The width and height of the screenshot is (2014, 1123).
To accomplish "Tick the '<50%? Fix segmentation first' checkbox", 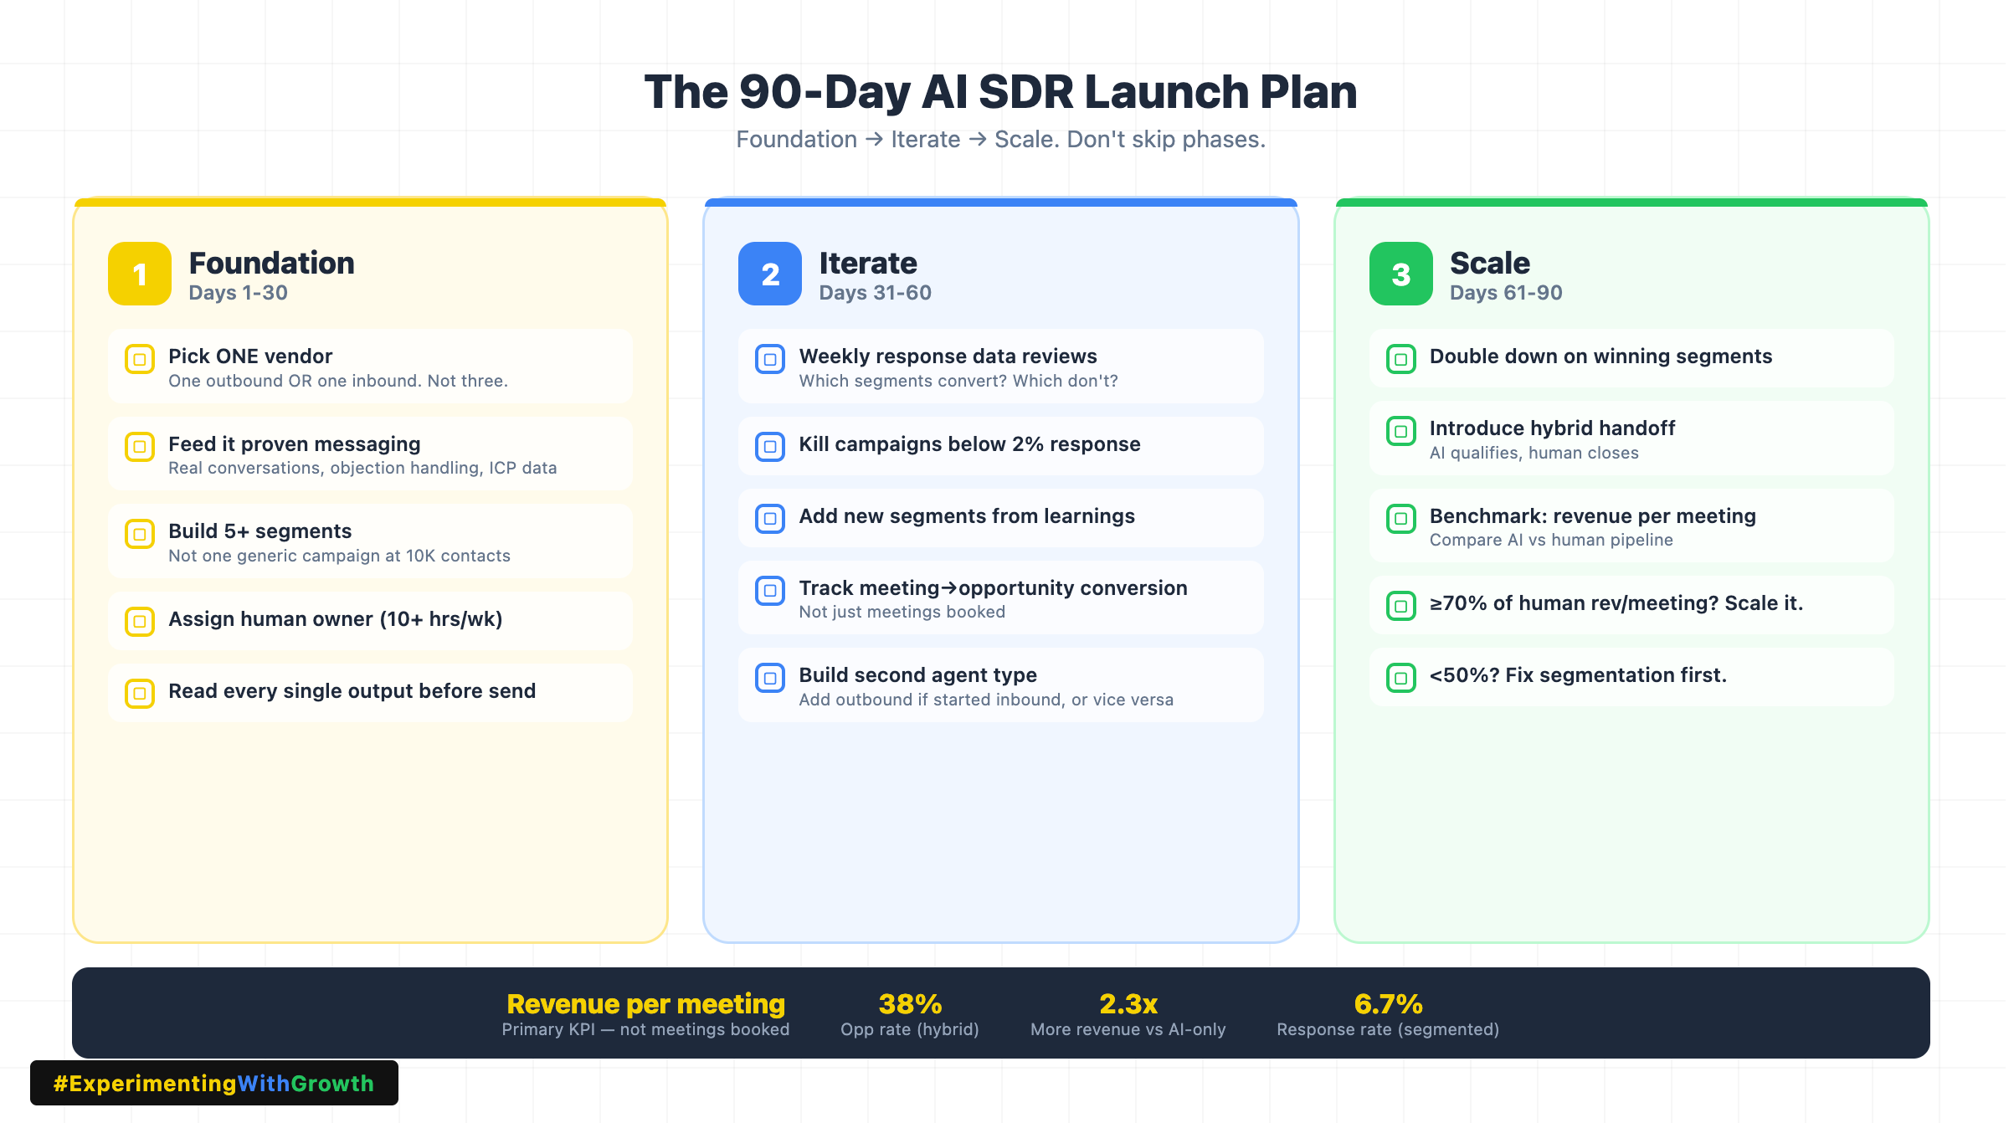I will pos(1400,677).
